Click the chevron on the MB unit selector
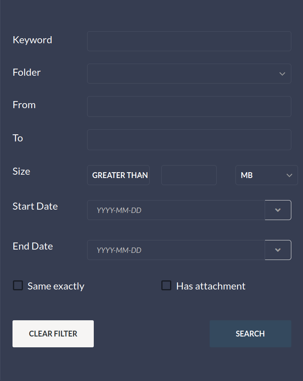Image resolution: width=303 pixels, height=381 pixels. pyautogui.click(x=289, y=175)
